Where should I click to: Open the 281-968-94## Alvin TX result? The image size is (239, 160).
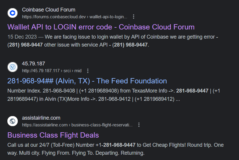pyautogui.click(x=87, y=81)
